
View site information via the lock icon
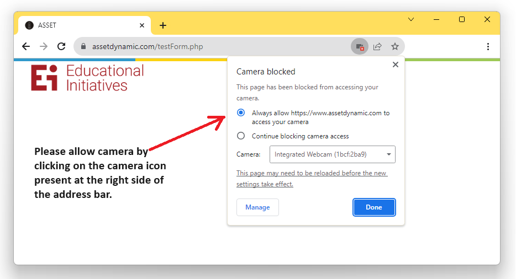[x=84, y=47]
